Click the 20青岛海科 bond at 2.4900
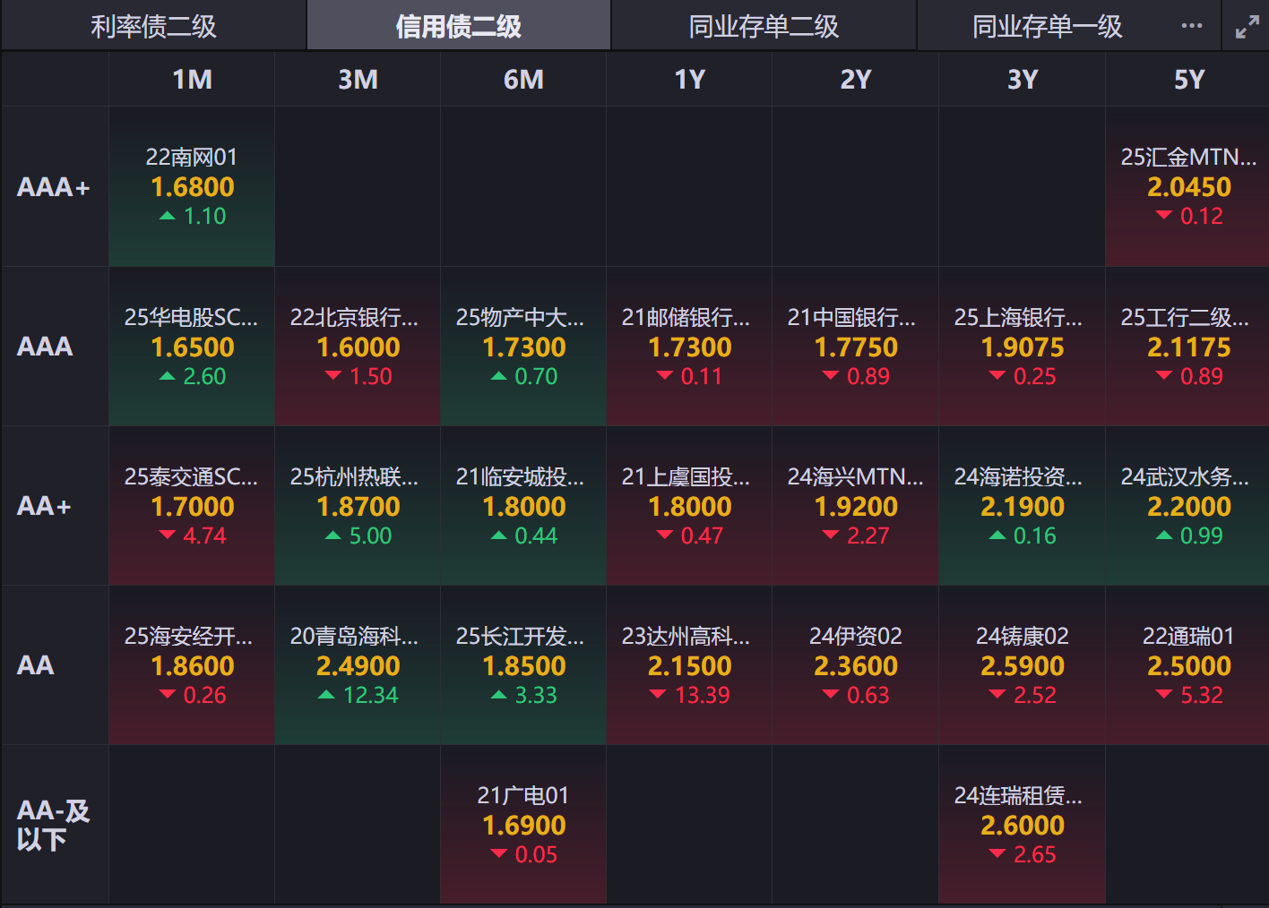Image resolution: width=1269 pixels, height=908 pixels. pos(358,665)
